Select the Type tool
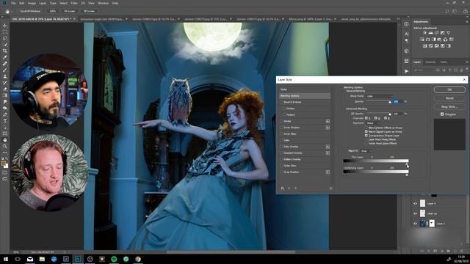Image resolution: width=470 pixels, height=264 pixels. pos(5,120)
